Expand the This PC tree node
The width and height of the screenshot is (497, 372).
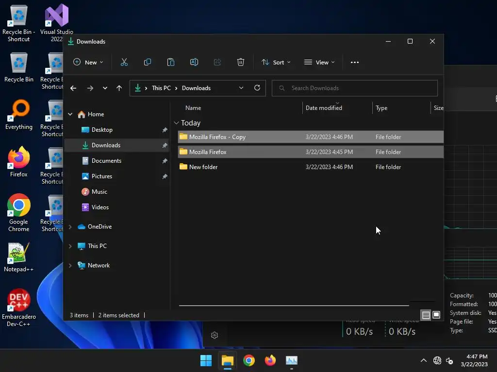click(70, 246)
